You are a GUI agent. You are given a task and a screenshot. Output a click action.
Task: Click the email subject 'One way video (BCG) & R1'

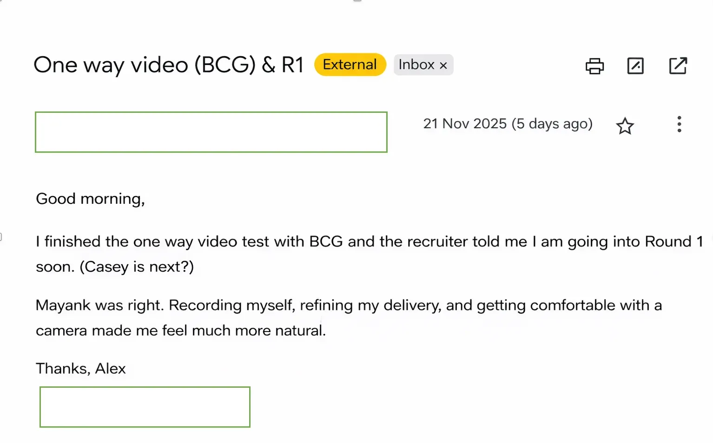pyautogui.click(x=168, y=65)
